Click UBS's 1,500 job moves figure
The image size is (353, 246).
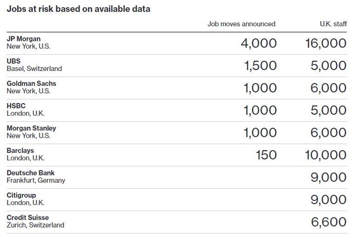(x=260, y=66)
